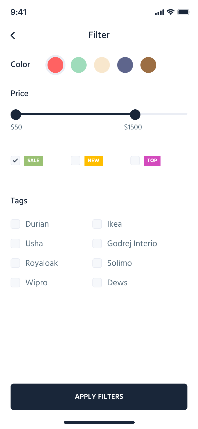Click the maximum price slider handle

point(135,115)
